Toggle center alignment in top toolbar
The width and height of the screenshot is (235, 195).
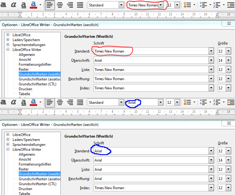pyautogui.click(x=60, y=5)
